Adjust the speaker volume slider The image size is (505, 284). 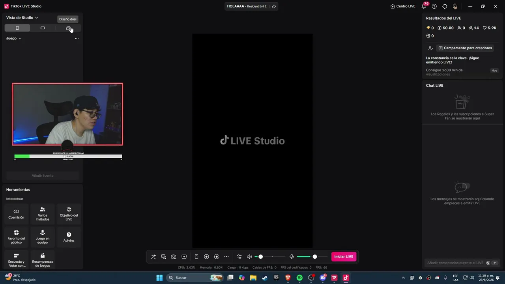pyautogui.click(x=270, y=257)
